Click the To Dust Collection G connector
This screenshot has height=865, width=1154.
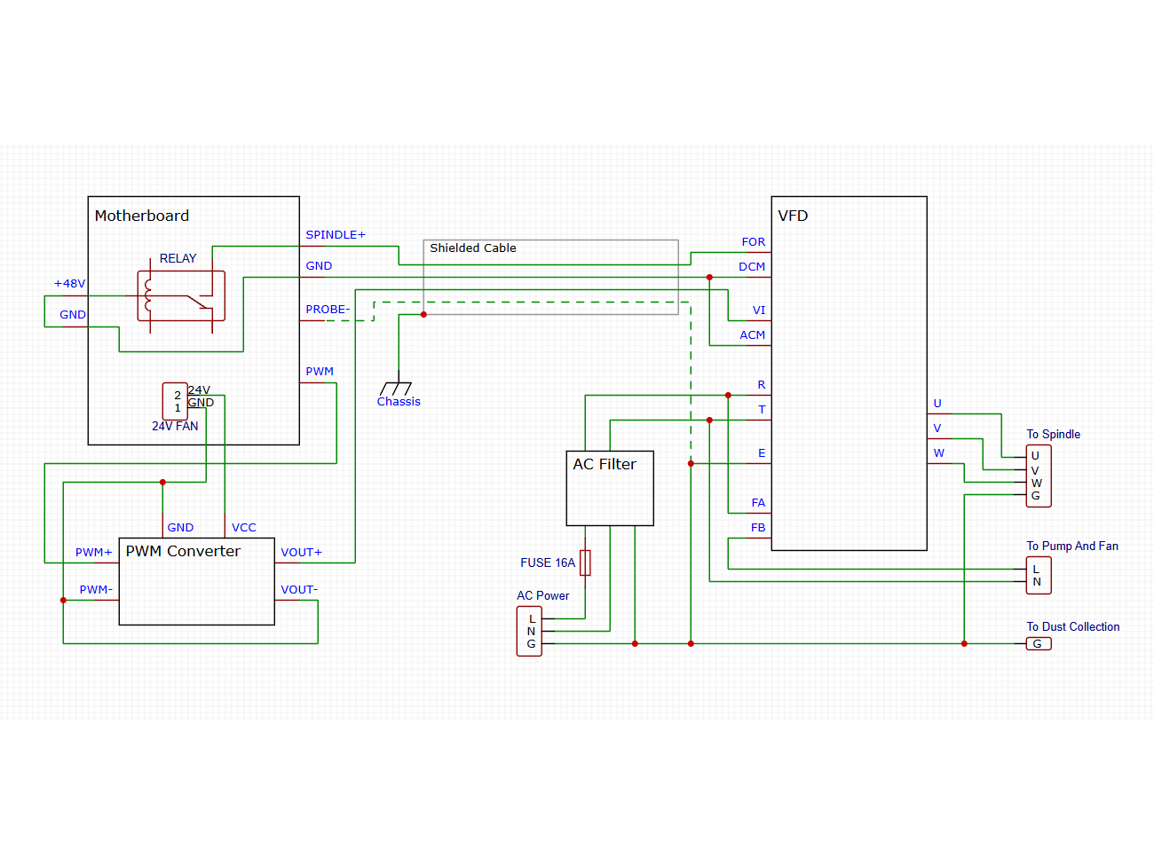pos(1039,644)
